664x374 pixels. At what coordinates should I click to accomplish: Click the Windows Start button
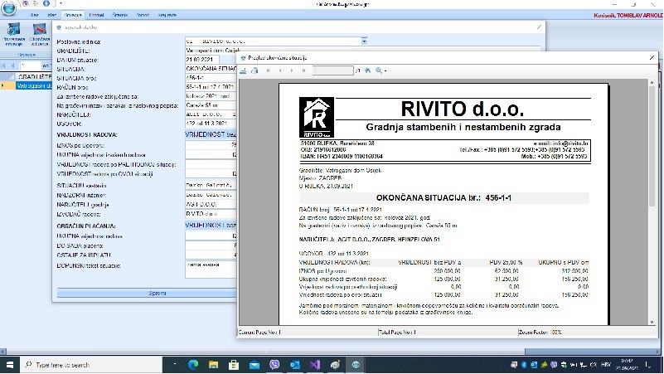tap(10, 364)
